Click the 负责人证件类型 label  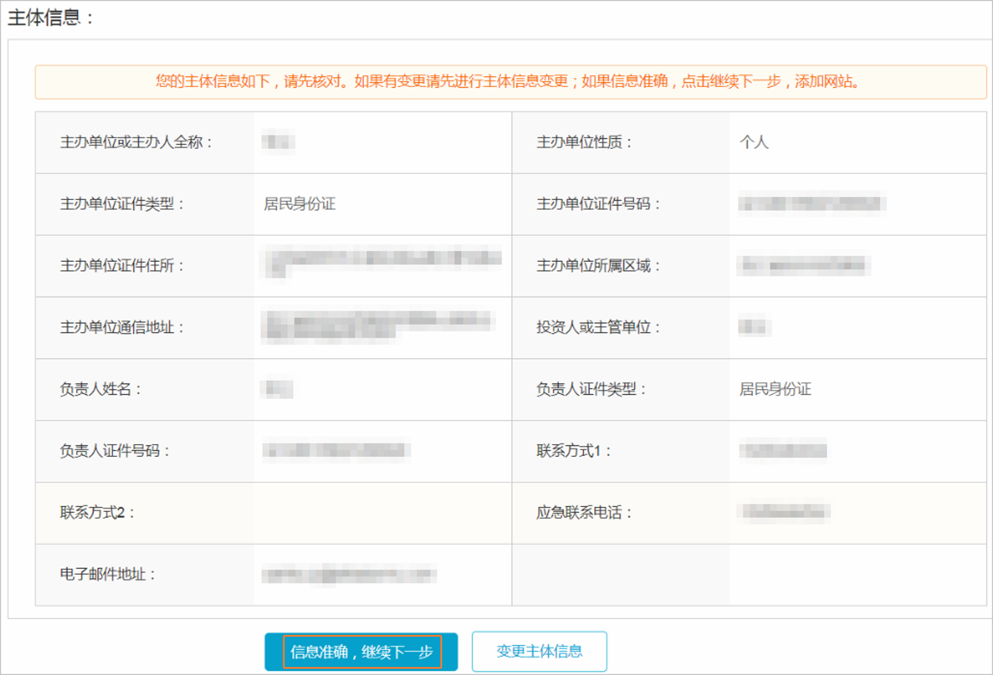pyautogui.click(x=591, y=389)
